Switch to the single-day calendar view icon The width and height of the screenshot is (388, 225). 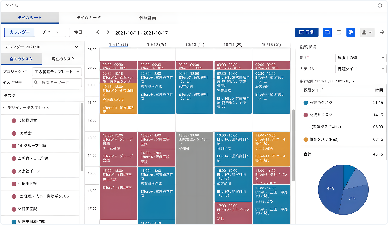pos(339,32)
